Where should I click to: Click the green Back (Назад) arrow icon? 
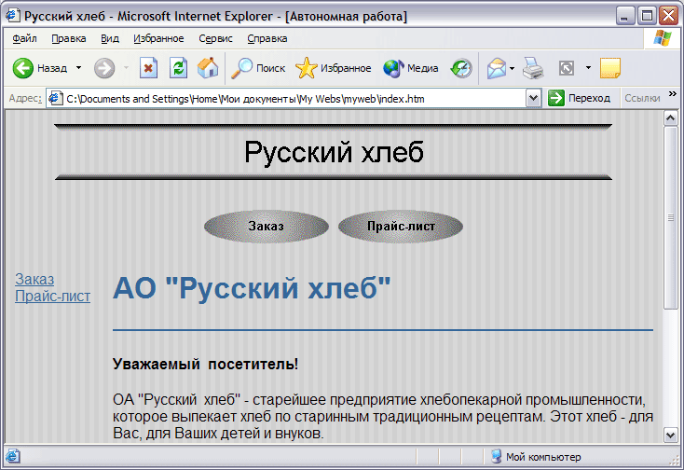22,68
